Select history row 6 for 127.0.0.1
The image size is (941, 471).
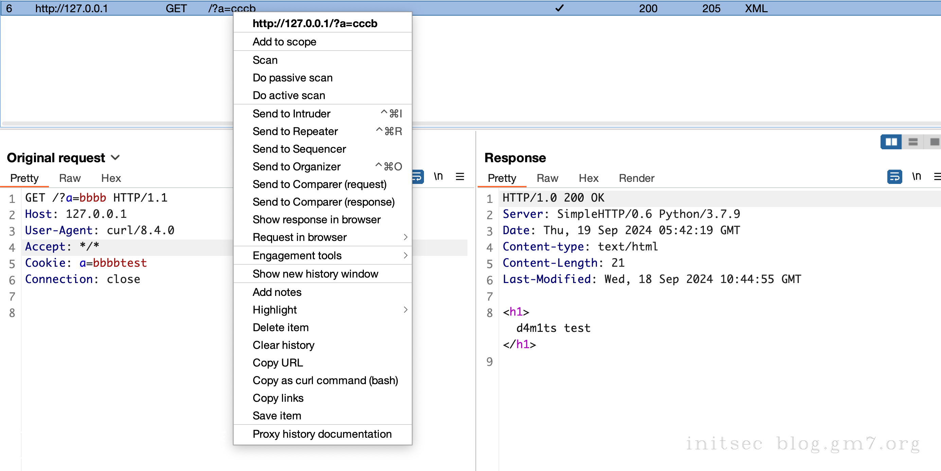click(x=71, y=8)
